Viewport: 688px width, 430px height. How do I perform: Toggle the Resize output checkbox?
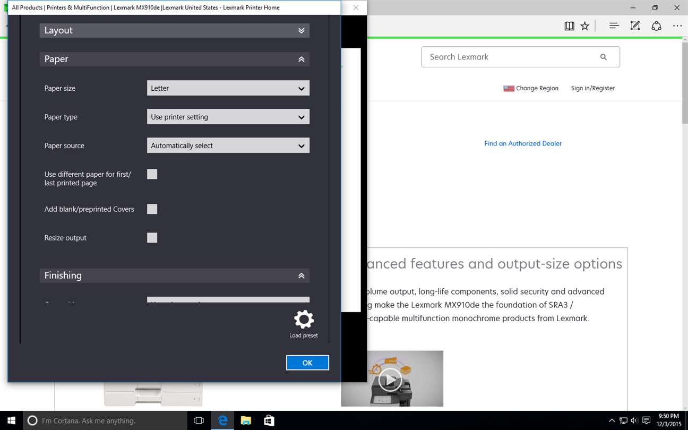tap(152, 238)
